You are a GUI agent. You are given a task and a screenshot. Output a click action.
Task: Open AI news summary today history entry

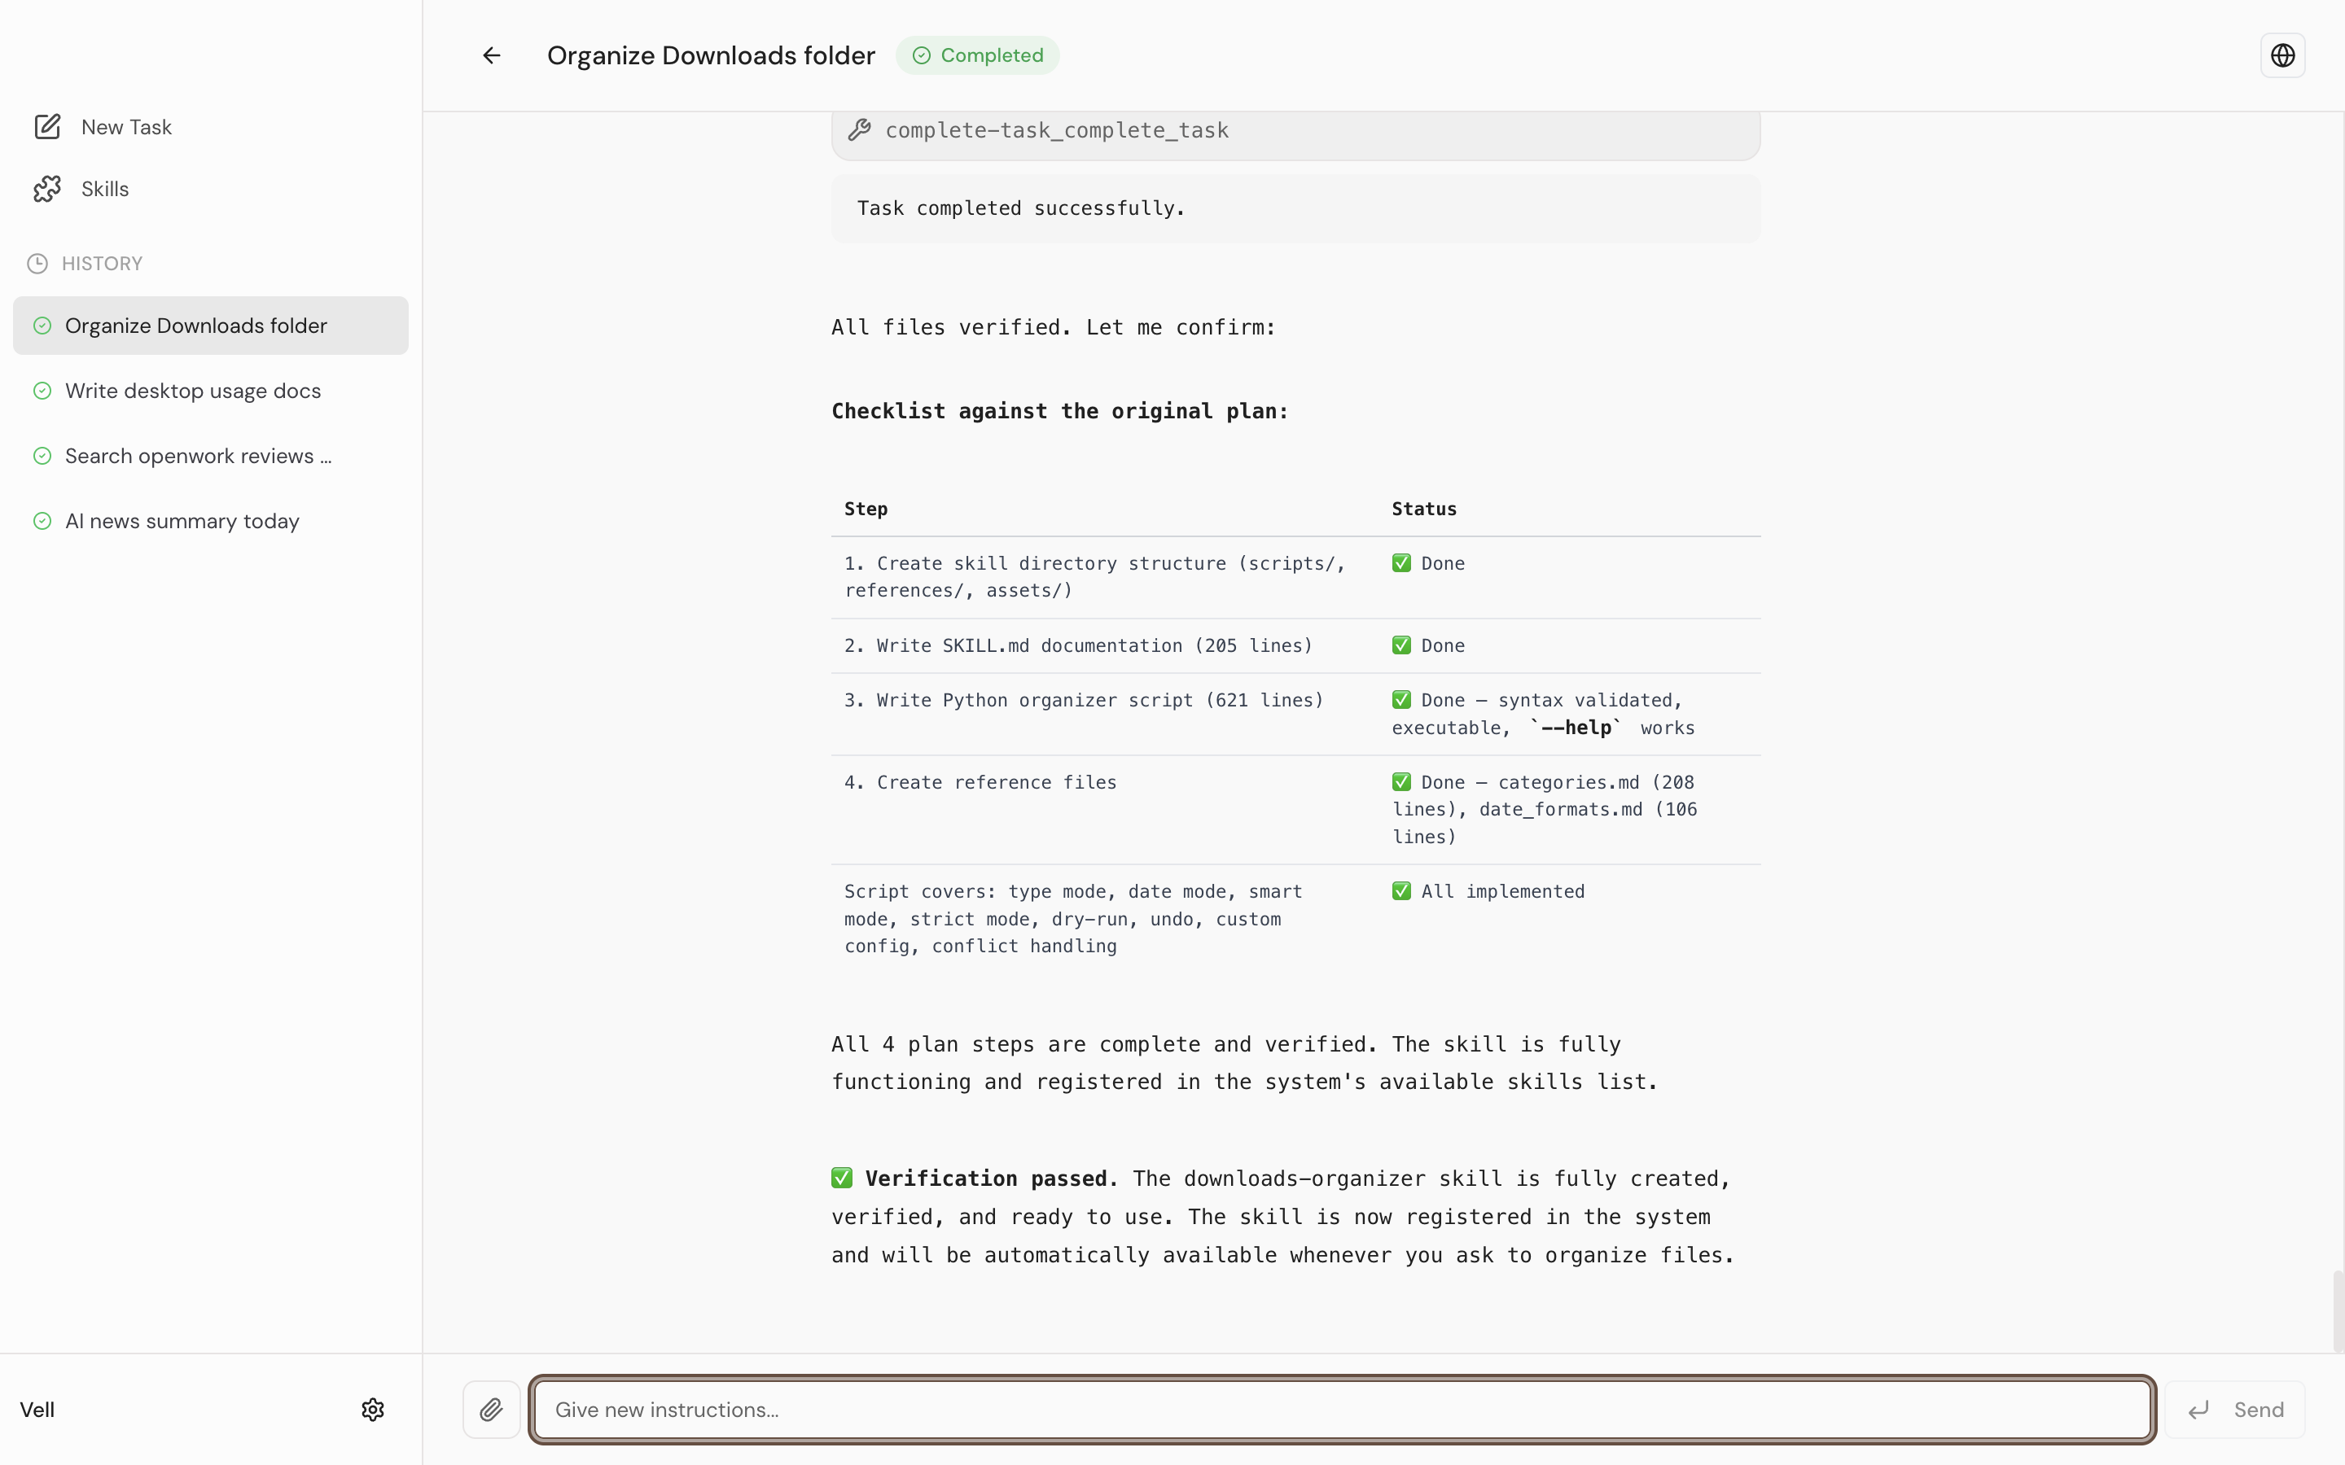(211, 520)
